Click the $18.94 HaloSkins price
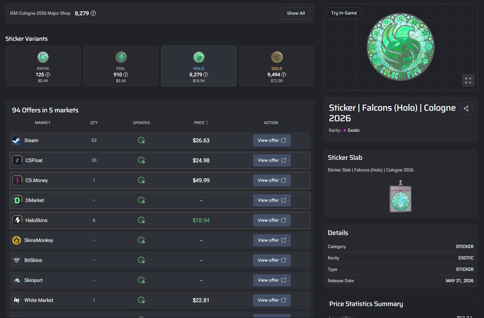The image size is (484, 318). 201,220
